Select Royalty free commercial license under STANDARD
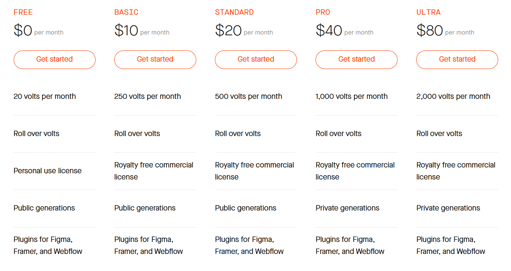This screenshot has width=511, height=271. [x=254, y=171]
